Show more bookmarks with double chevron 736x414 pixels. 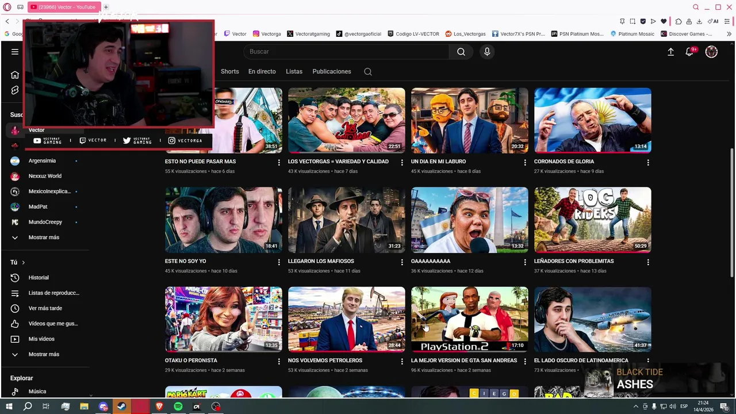pyautogui.click(x=729, y=34)
